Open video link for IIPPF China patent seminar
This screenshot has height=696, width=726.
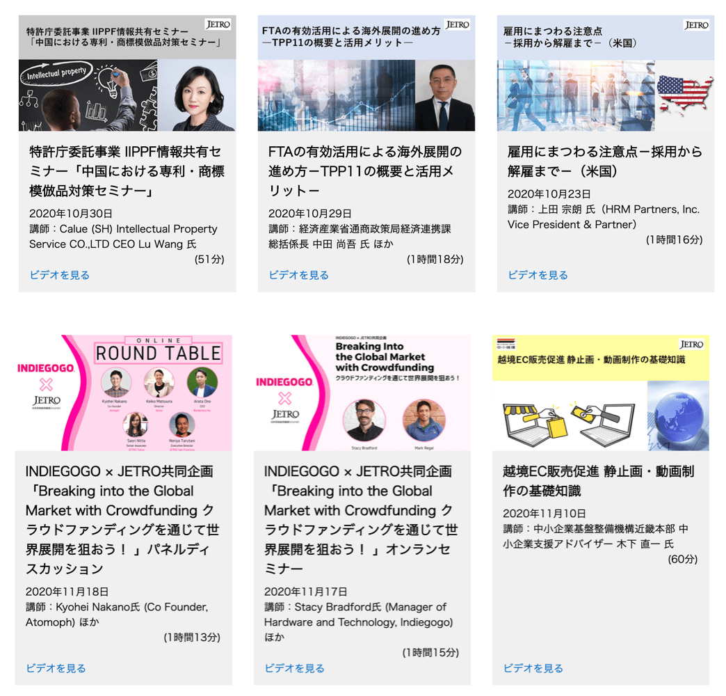point(59,275)
